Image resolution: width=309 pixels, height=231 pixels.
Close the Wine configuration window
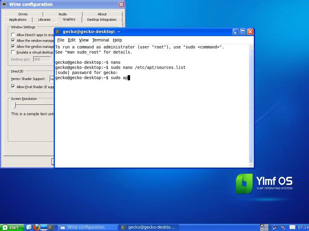pos(121,4)
